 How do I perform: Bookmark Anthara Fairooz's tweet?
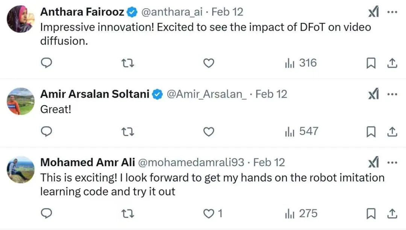[x=371, y=63]
